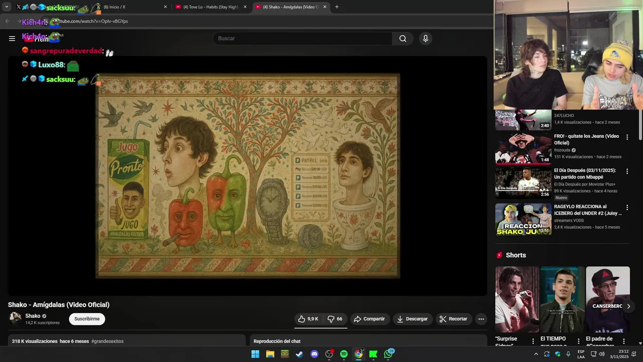Image resolution: width=643 pixels, height=362 pixels.
Task: Open FRO! quitate los Jeans thumbnail
Action: 523,148
